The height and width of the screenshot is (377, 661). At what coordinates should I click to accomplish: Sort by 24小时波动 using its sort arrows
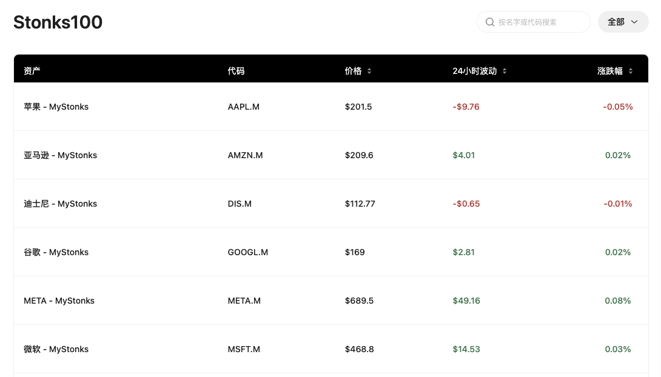505,72
